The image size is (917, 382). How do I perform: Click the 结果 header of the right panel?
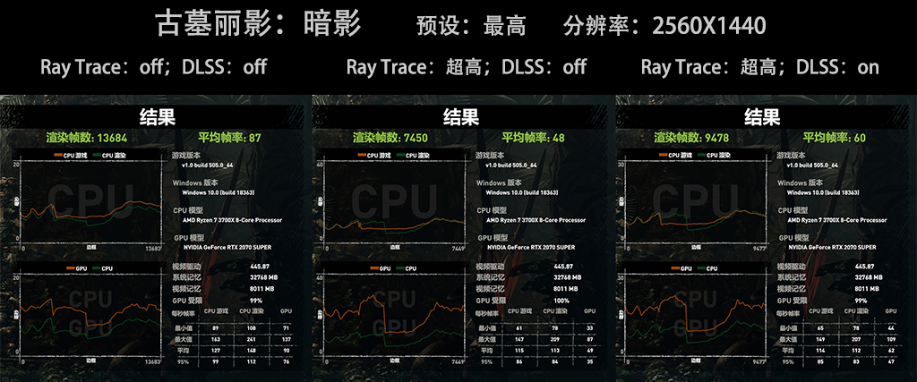pyautogui.click(x=762, y=117)
